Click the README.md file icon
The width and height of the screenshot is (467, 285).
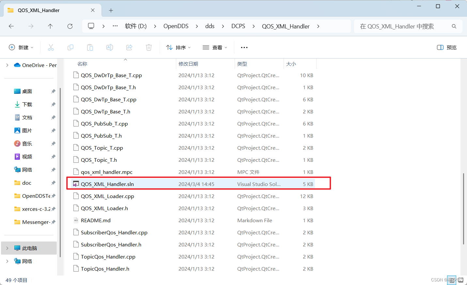(x=76, y=220)
